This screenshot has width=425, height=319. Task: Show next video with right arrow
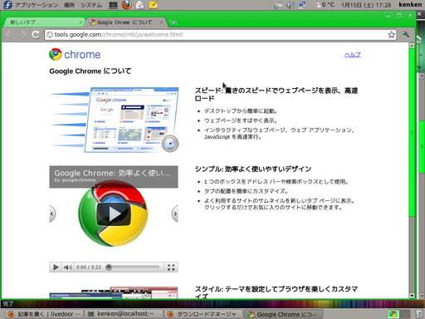click(x=175, y=213)
